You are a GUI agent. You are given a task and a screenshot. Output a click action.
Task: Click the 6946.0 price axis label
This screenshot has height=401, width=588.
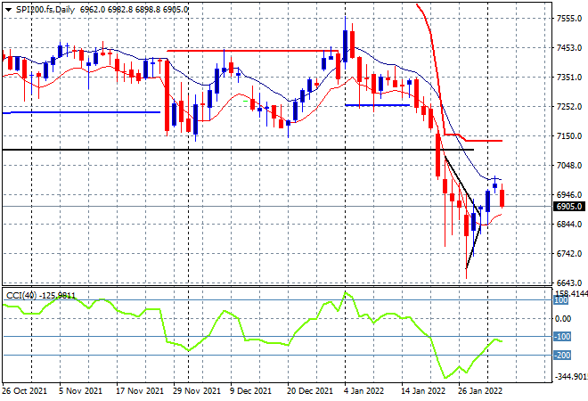click(569, 194)
